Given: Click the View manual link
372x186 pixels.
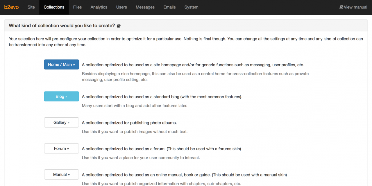Looking at the screenshot, I should (x=353, y=7).
